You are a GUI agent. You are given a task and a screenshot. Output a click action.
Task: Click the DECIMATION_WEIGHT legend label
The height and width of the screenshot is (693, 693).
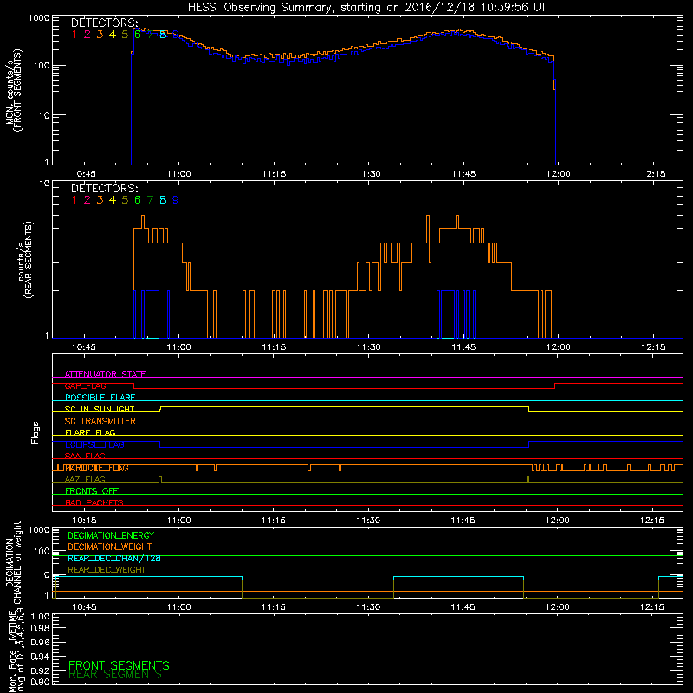(x=110, y=547)
